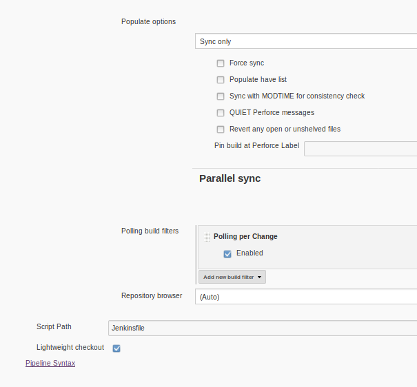Open the Add new build filter menu
417x387 pixels.
pos(232,277)
